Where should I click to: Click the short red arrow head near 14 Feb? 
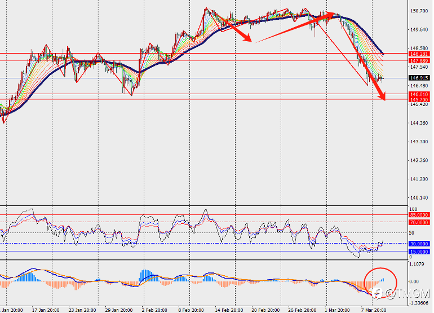[248, 38]
